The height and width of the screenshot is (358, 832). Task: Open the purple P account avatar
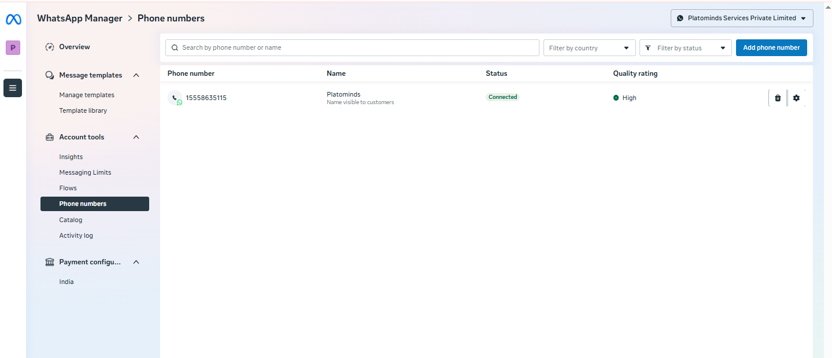pyautogui.click(x=13, y=48)
